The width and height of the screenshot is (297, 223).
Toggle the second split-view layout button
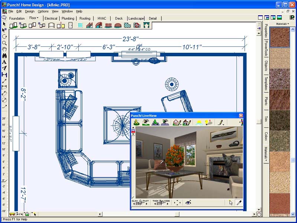(267, 17)
